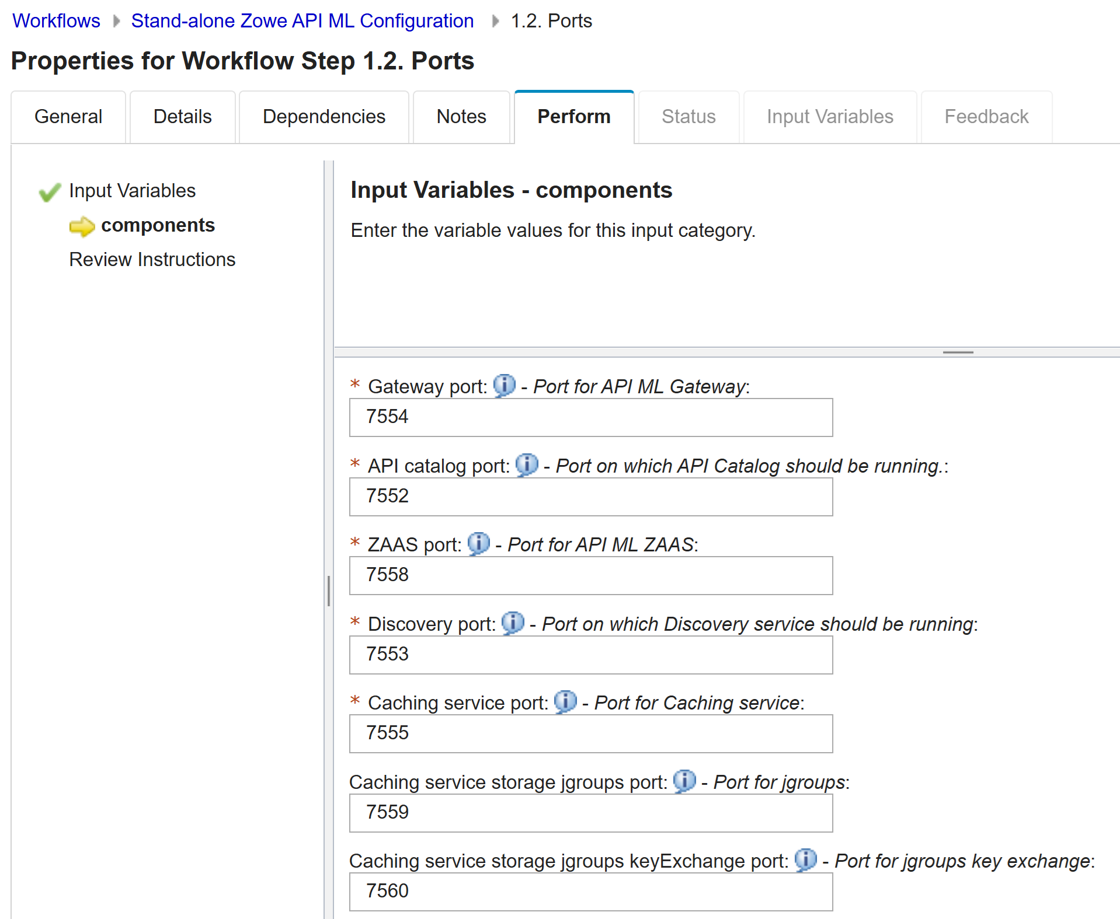Image resolution: width=1120 pixels, height=919 pixels.
Task: Click the vertical pane divider handle
Action: 329,590
